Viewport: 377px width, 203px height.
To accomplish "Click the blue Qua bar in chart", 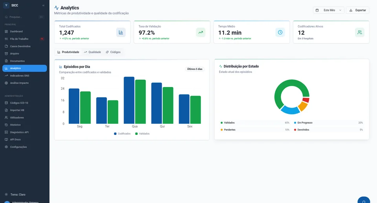I will [x=129, y=100].
